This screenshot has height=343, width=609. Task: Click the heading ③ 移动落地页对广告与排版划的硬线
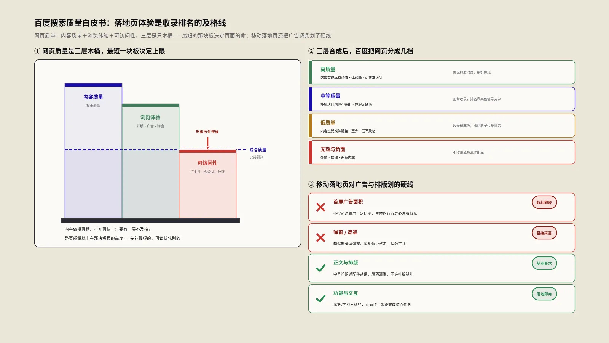(361, 184)
